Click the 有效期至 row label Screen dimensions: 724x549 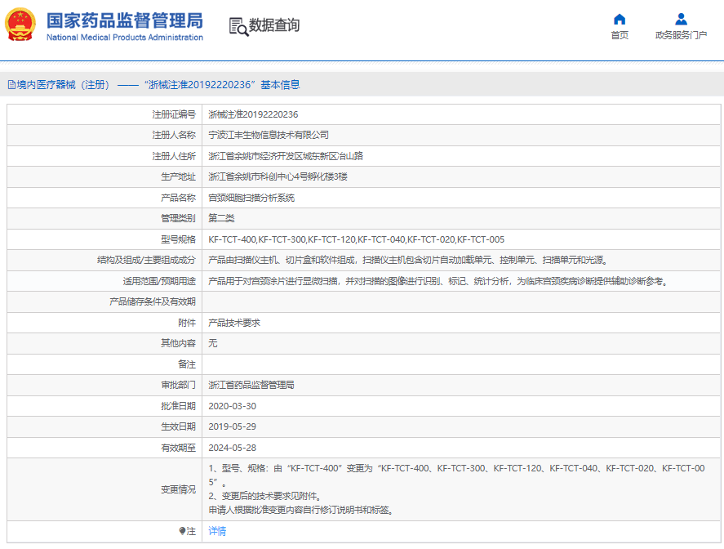tap(178, 448)
